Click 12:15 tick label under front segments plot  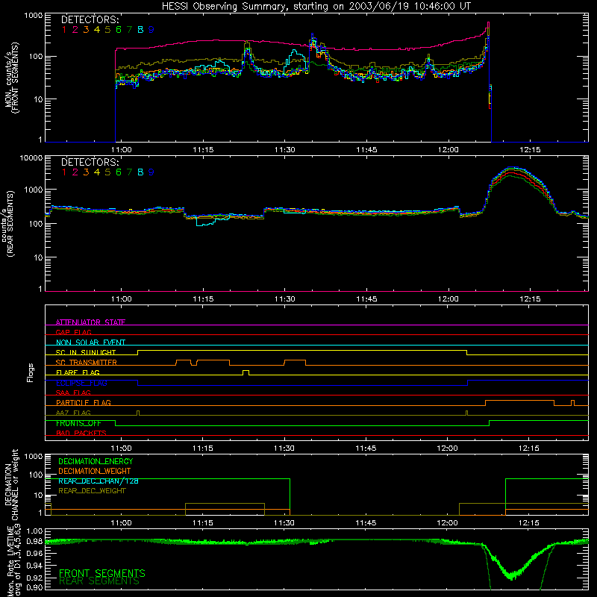[x=530, y=150]
